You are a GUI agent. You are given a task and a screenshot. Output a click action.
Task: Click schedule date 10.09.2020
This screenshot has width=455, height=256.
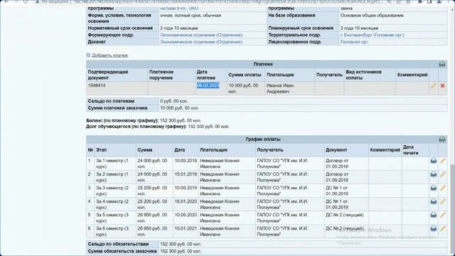[x=186, y=215]
